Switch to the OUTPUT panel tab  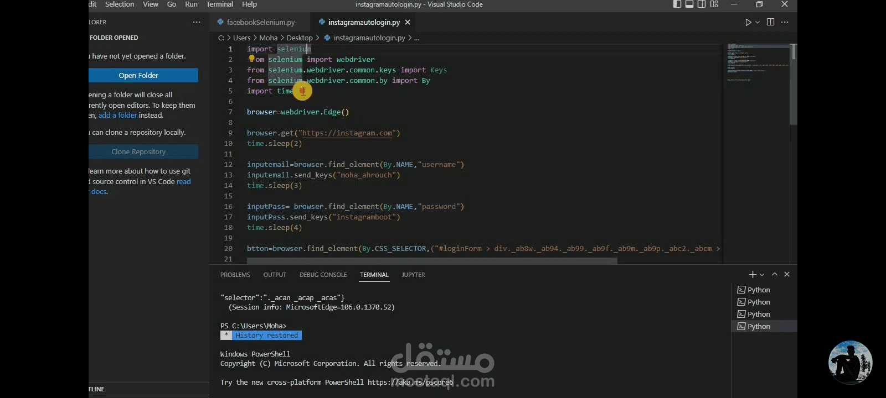pos(275,275)
